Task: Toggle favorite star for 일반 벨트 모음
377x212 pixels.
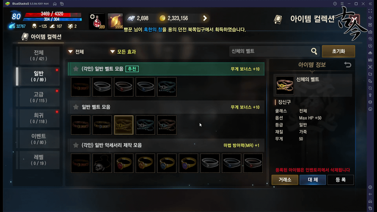Action: (76, 107)
